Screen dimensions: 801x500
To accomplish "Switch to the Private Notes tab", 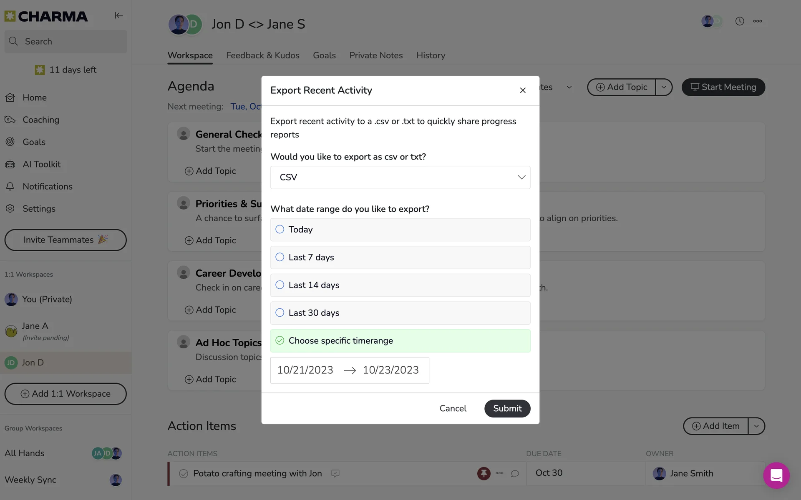I will tap(375, 55).
